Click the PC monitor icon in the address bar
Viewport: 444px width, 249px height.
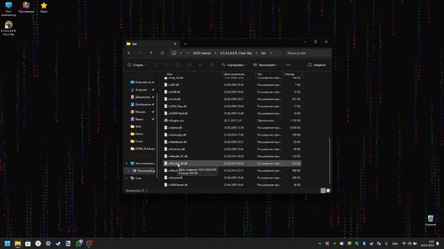(x=174, y=53)
